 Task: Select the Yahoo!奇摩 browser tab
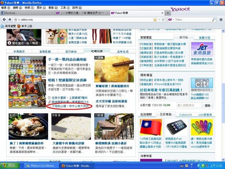(137, 13)
